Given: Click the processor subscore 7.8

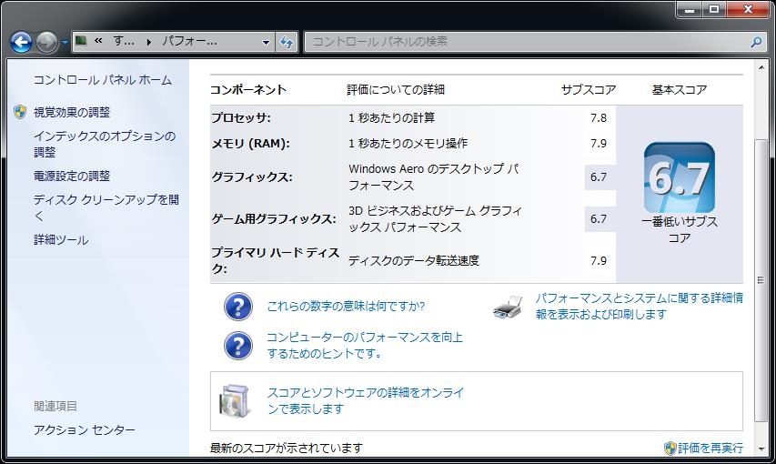Looking at the screenshot, I should (x=599, y=118).
